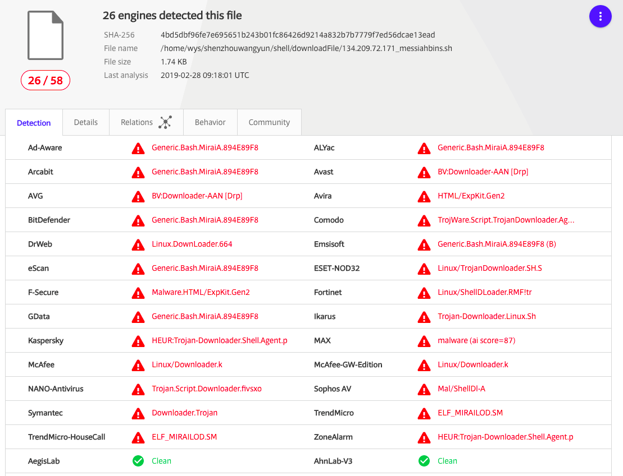Click Kaspersky's HEUR:Trojan-Downloader.Shell.Agent.p result
Viewport: 623px width, 476px height.
tap(219, 340)
